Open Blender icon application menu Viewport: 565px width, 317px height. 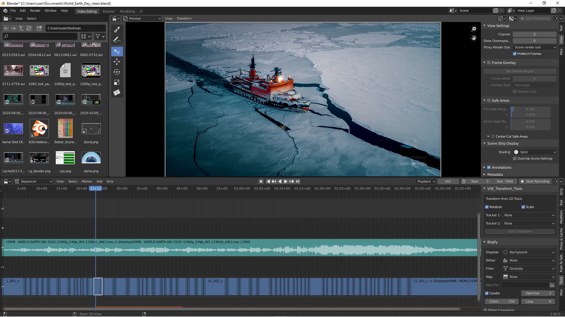tap(5, 11)
